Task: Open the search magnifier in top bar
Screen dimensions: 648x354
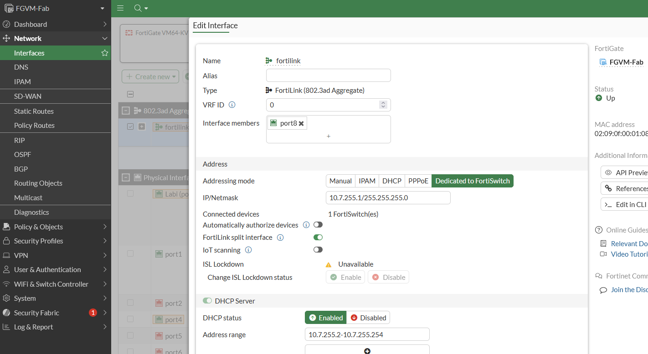Action: [x=138, y=8]
